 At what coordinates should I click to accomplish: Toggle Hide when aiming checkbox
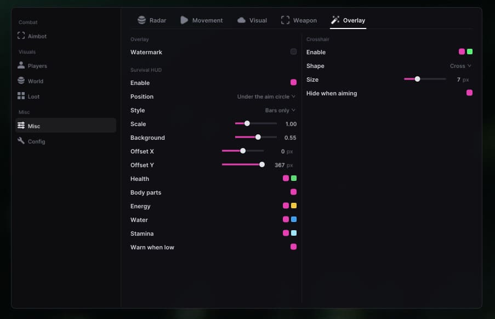(469, 93)
